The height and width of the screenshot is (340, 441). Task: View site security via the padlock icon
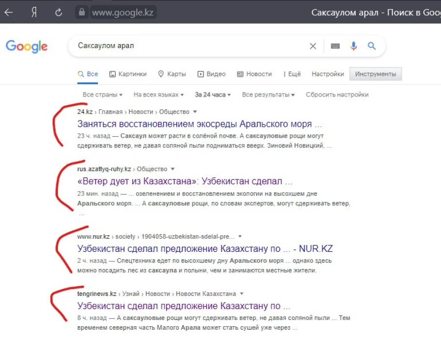click(81, 12)
